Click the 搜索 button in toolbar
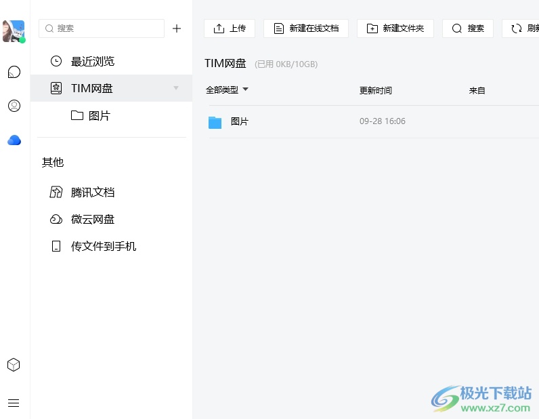This screenshot has height=419, width=539. click(x=468, y=28)
